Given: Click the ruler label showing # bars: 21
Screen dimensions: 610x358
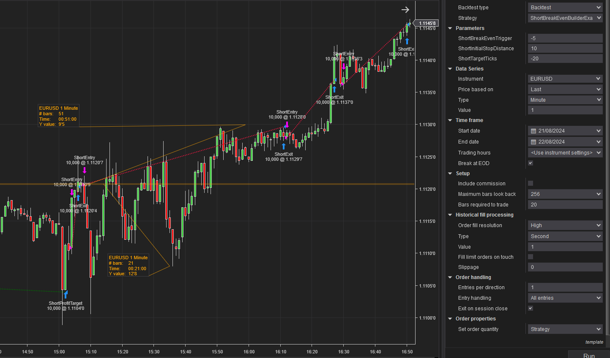Looking at the screenshot, I should [128, 265].
